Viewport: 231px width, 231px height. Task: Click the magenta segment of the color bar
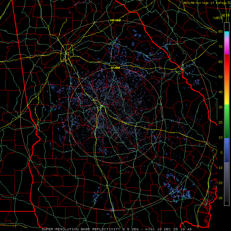tap(227, 49)
